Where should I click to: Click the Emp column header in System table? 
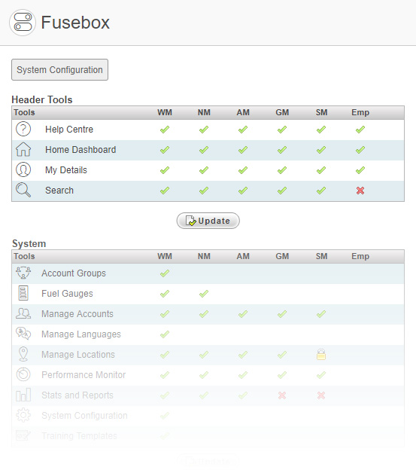[x=360, y=256]
